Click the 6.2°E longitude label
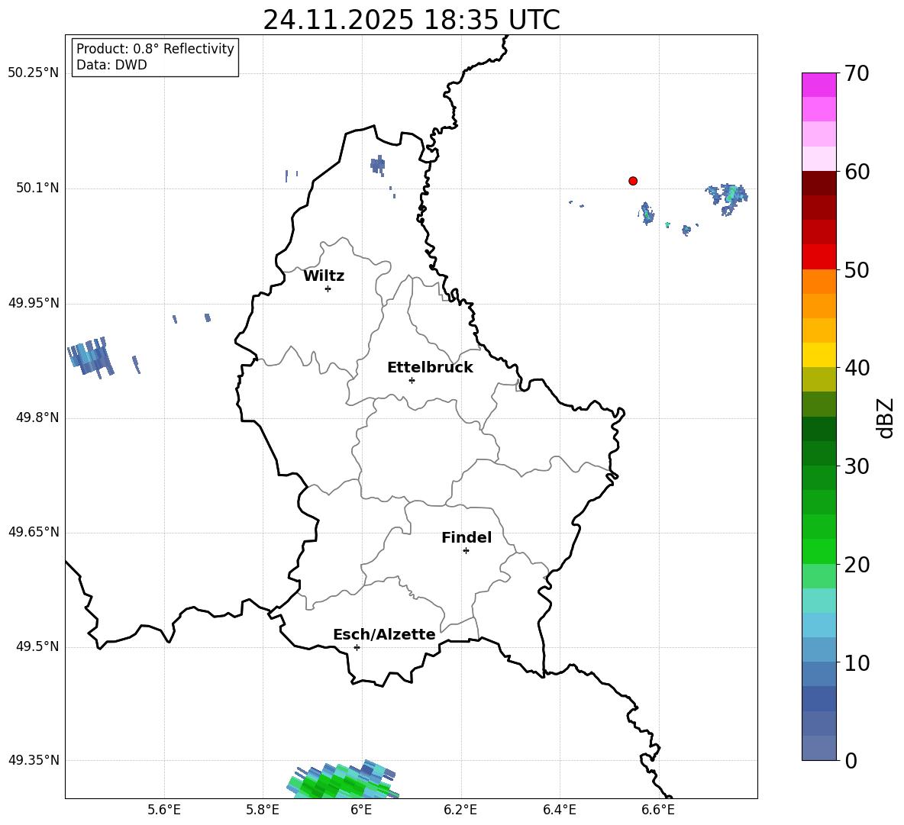This screenshot has width=904, height=825. 460,810
